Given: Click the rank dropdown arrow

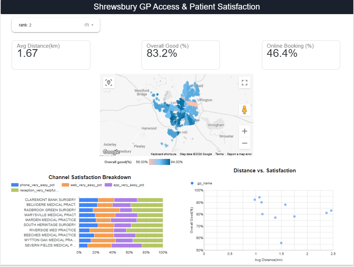Looking at the screenshot, I should (x=92, y=25).
